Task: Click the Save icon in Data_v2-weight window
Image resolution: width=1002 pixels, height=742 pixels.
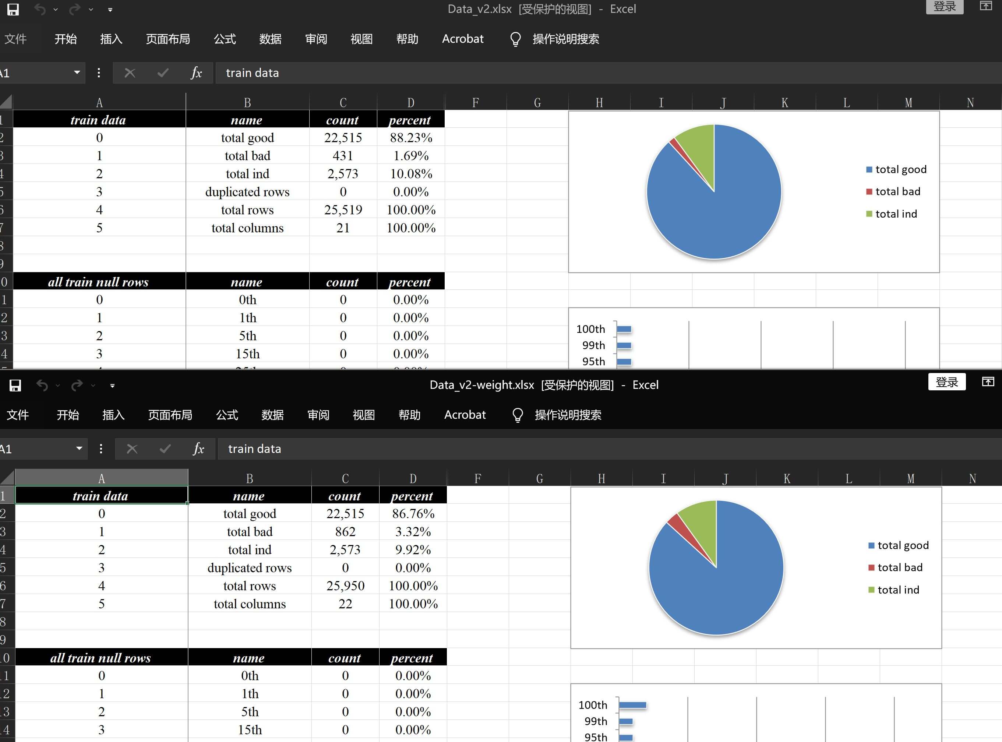Action: [x=15, y=386]
